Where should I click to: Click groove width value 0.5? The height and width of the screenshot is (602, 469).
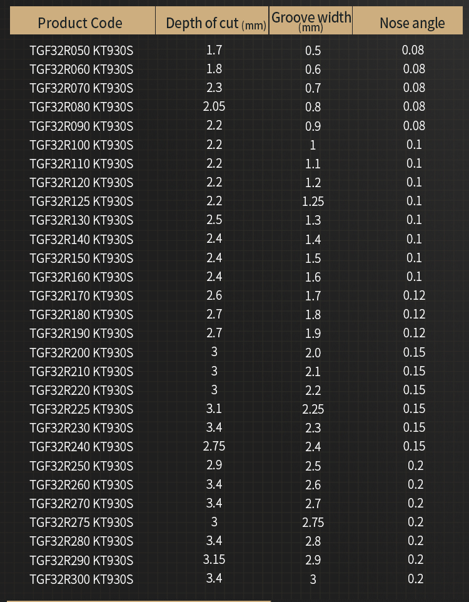313,50
